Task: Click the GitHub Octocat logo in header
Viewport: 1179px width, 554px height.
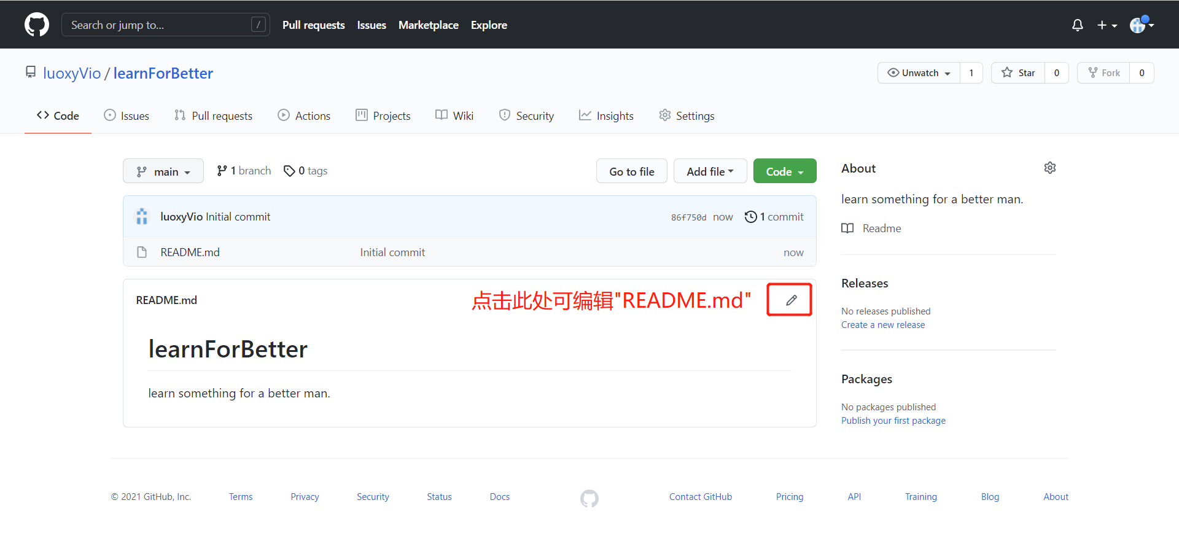Action: pos(37,25)
